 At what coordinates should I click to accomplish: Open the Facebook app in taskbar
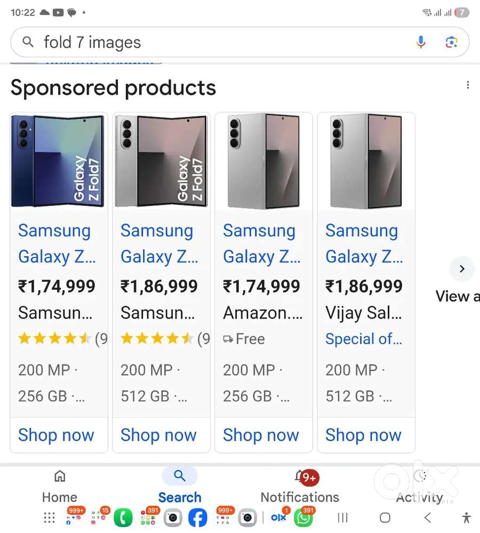[198, 518]
